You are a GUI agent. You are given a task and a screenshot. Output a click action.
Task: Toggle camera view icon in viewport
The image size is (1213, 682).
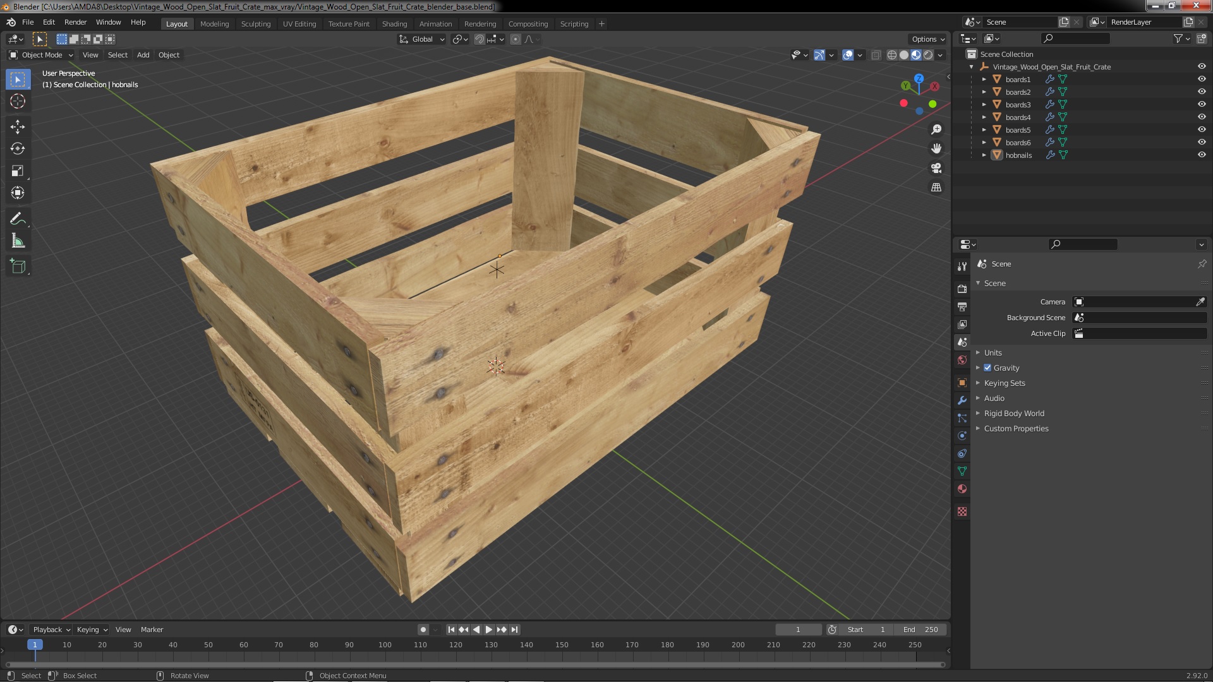point(936,168)
